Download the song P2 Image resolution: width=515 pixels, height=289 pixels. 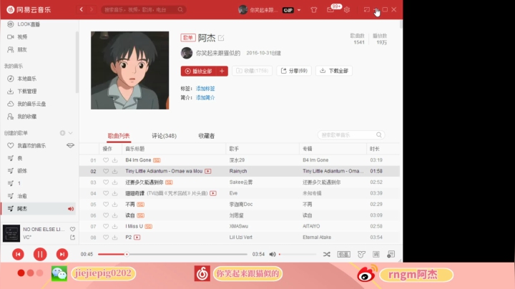coord(114,237)
